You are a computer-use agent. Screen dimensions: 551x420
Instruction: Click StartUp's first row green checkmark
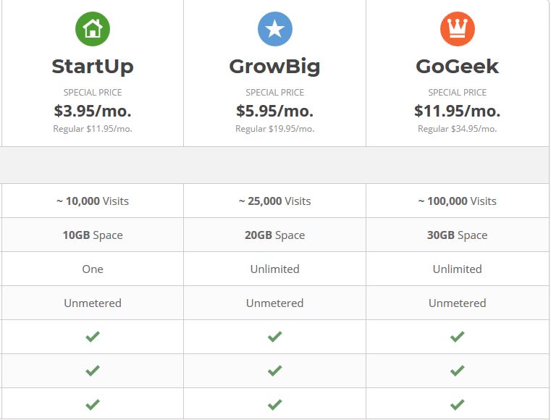point(93,337)
